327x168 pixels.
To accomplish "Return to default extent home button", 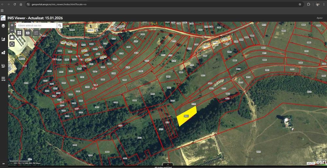I will (x=12, y=37).
